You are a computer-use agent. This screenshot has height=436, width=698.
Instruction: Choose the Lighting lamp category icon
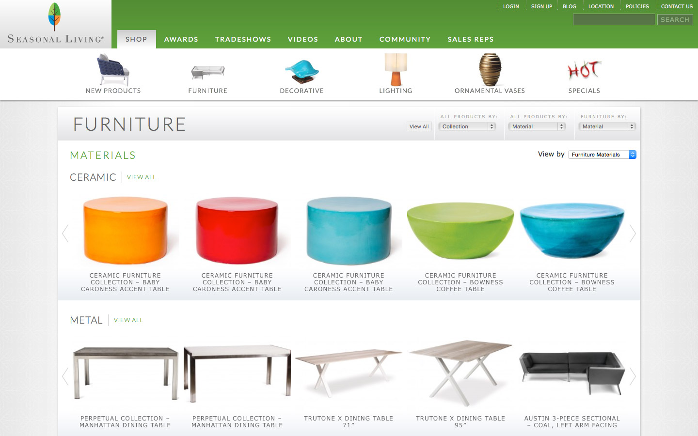point(396,70)
